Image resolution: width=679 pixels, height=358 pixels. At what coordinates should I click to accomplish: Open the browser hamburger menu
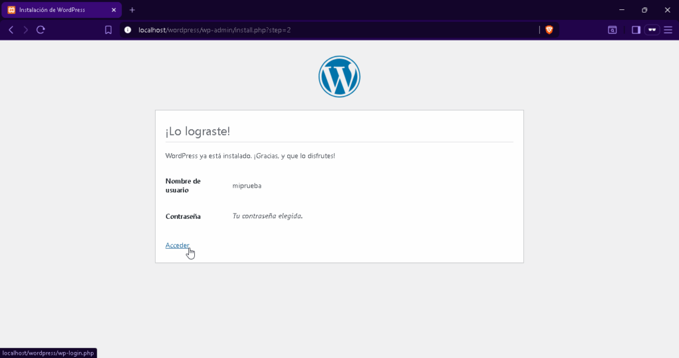[668, 30]
